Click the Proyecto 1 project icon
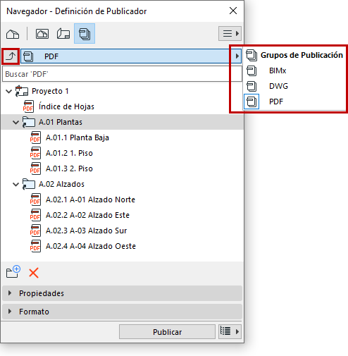348x356 pixels. coord(22,91)
